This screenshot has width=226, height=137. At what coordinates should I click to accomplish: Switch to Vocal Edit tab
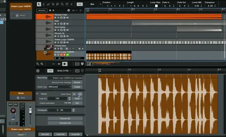(60, 134)
